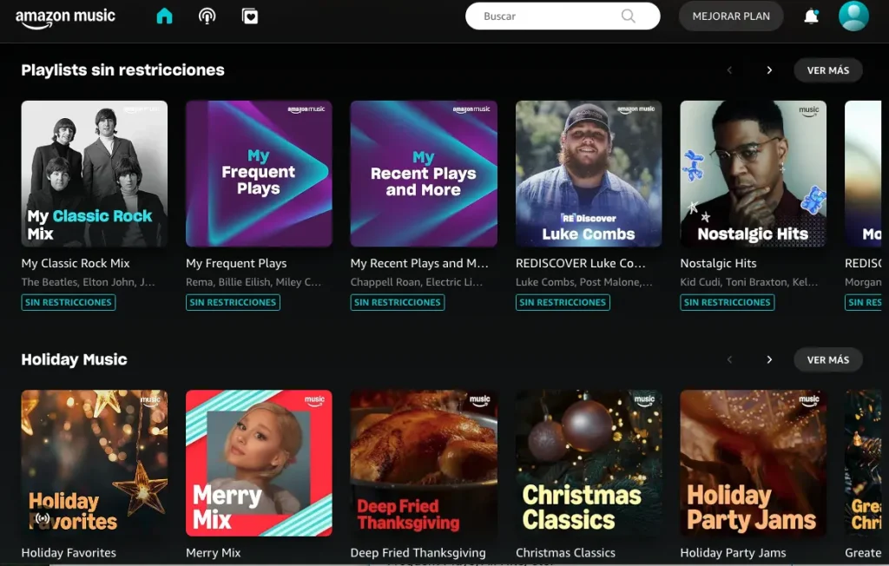Click the left carousel arrow for Playlists sin restricciones
The height and width of the screenshot is (566, 889).
(729, 69)
